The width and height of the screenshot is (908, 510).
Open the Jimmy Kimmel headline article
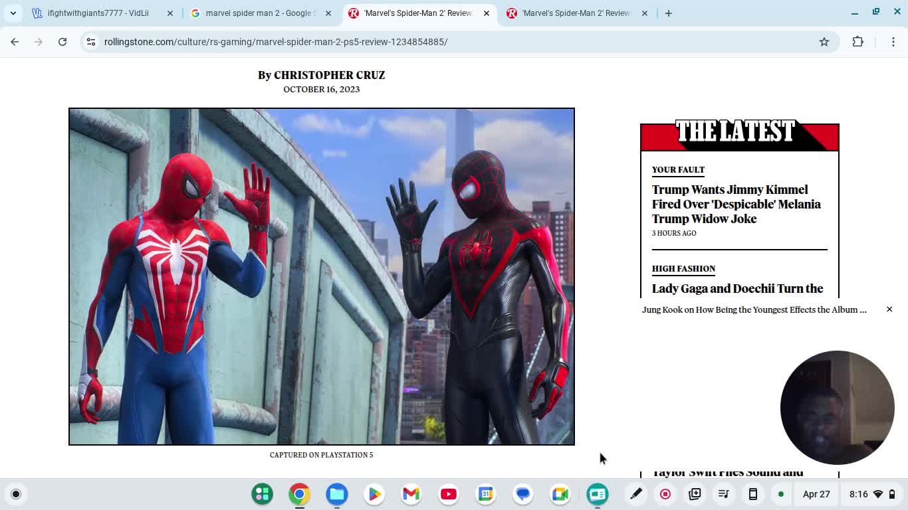coord(737,204)
